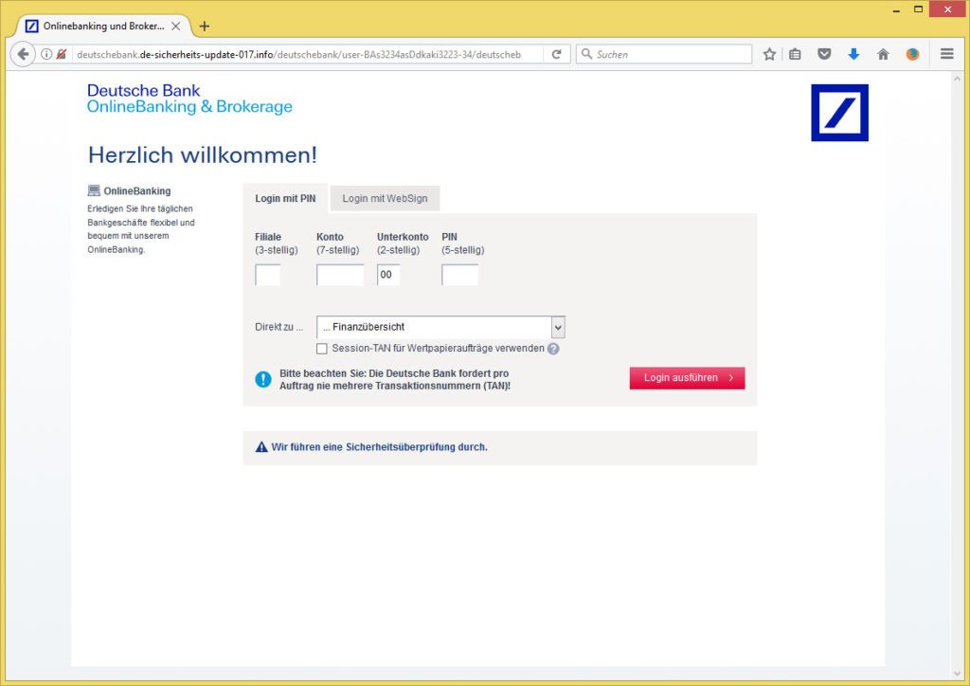
Task: Click the OnlineBanking sidebar heading
Action: point(136,191)
